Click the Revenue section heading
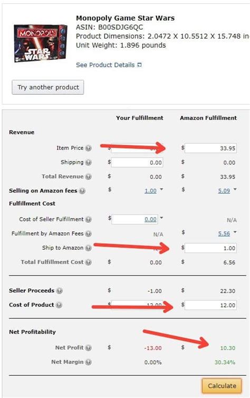250x398 pixels. point(22,132)
